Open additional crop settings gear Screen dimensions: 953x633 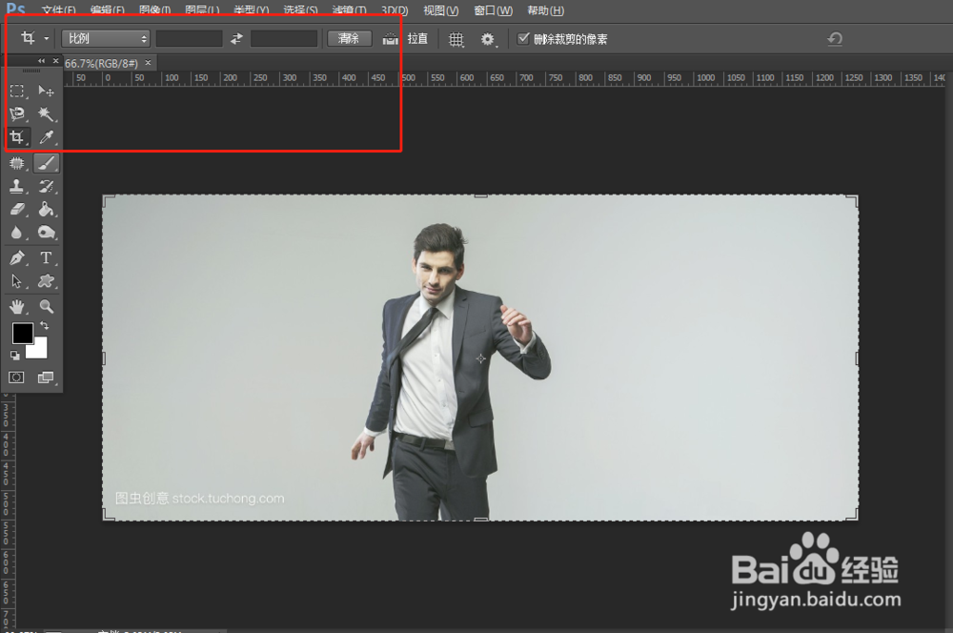pos(488,39)
